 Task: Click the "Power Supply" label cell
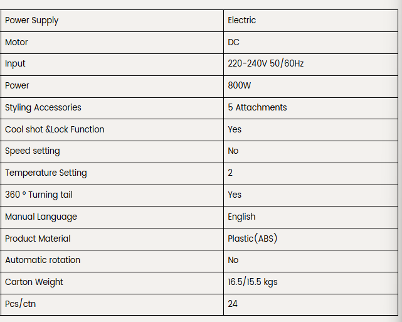click(32, 20)
